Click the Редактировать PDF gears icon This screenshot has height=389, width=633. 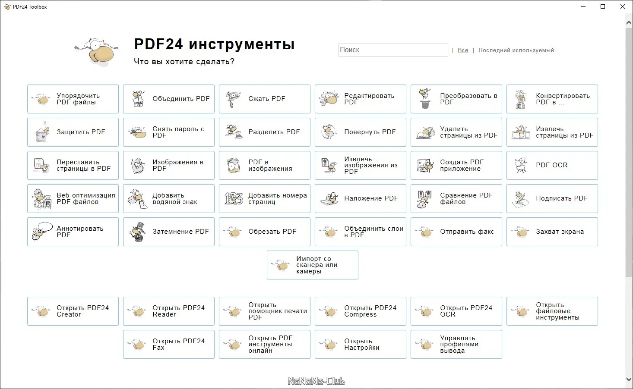(329, 99)
